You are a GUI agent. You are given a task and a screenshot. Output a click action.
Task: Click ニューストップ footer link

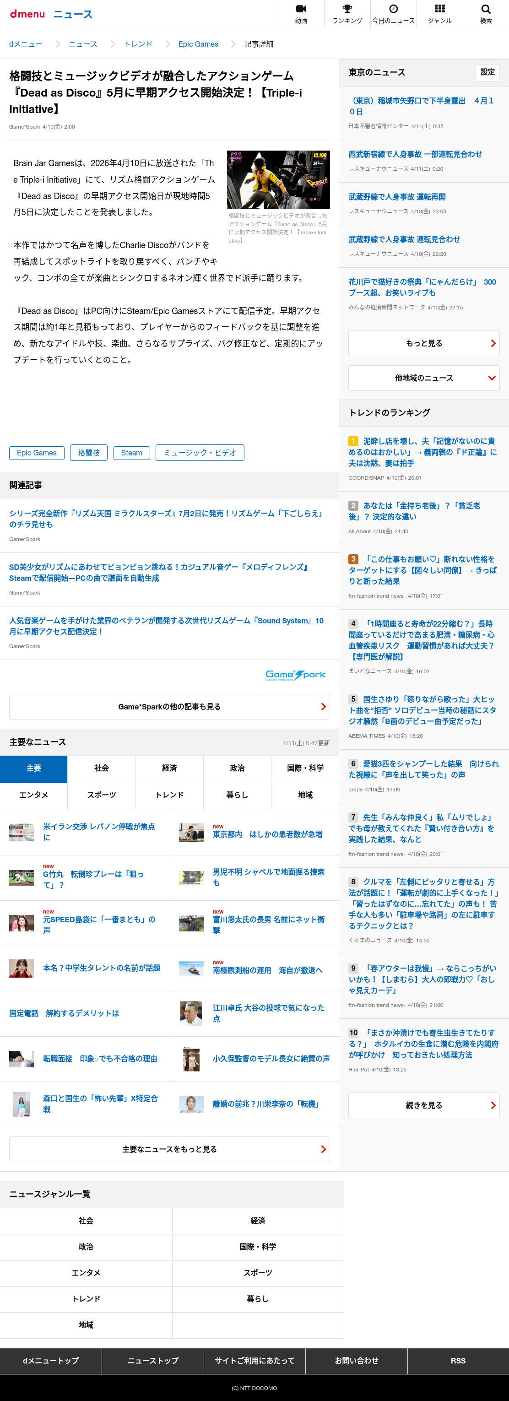[153, 1361]
